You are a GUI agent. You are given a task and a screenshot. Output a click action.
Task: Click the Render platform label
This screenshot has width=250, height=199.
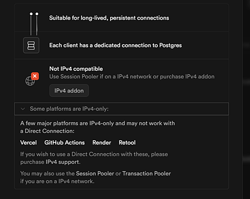pyautogui.click(x=102, y=142)
